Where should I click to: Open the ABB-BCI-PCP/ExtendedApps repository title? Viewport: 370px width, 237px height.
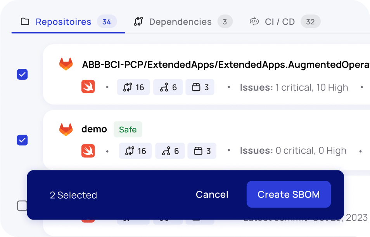pos(226,64)
